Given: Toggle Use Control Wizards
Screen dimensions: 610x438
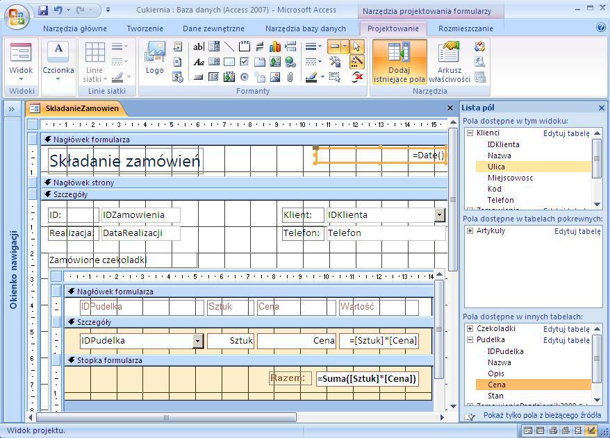Looking at the screenshot, I should pos(357,62).
